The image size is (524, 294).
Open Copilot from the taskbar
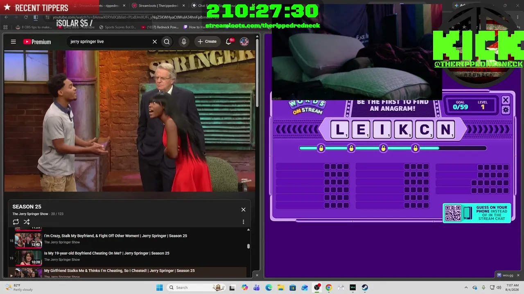click(245, 287)
